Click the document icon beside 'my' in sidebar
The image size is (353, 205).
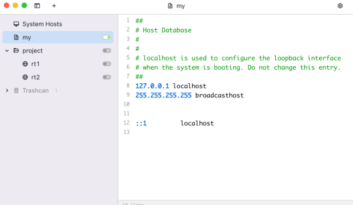click(x=16, y=37)
